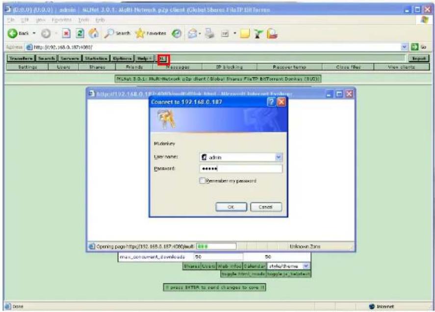Open the Favorites menu
Screen dimensions: 435x312
click(x=62, y=20)
